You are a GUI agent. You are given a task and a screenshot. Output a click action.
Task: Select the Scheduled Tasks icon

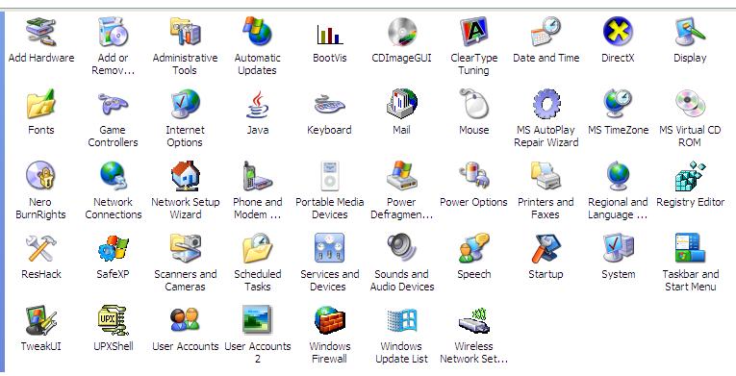click(x=257, y=249)
